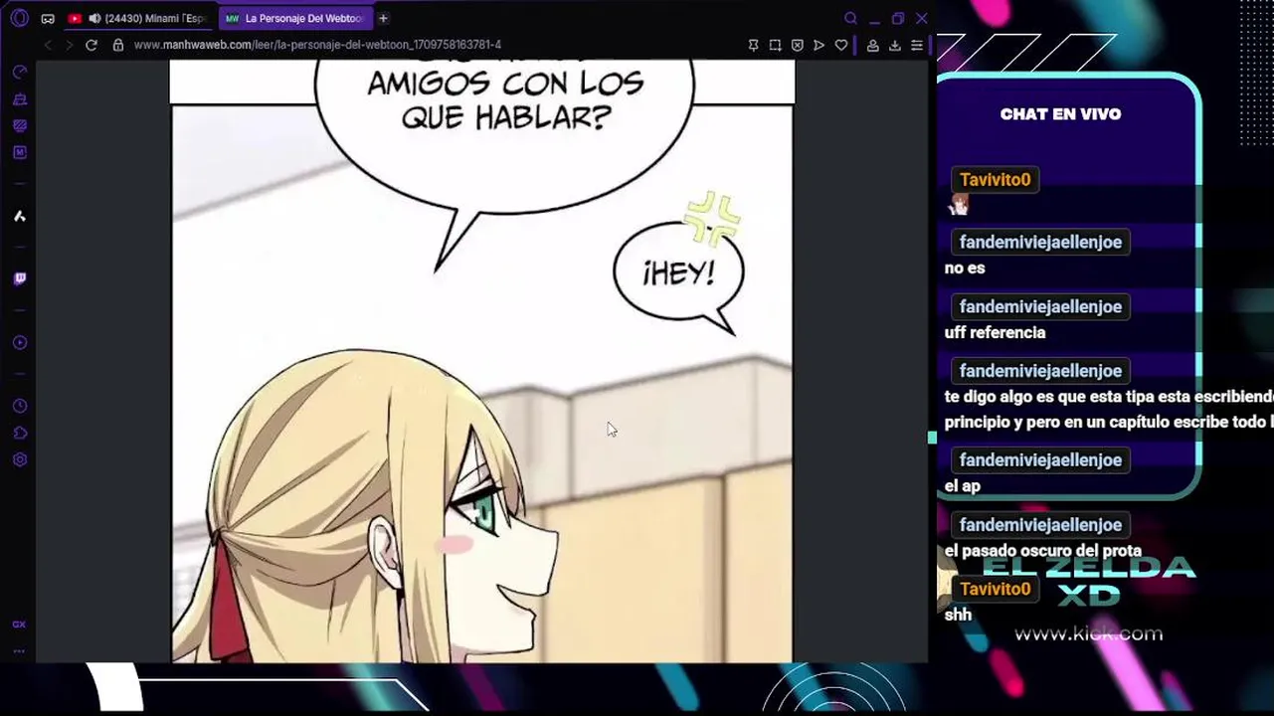Open the GX Mods sidebar icon
1274x716 pixels.
[x=19, y=126]
